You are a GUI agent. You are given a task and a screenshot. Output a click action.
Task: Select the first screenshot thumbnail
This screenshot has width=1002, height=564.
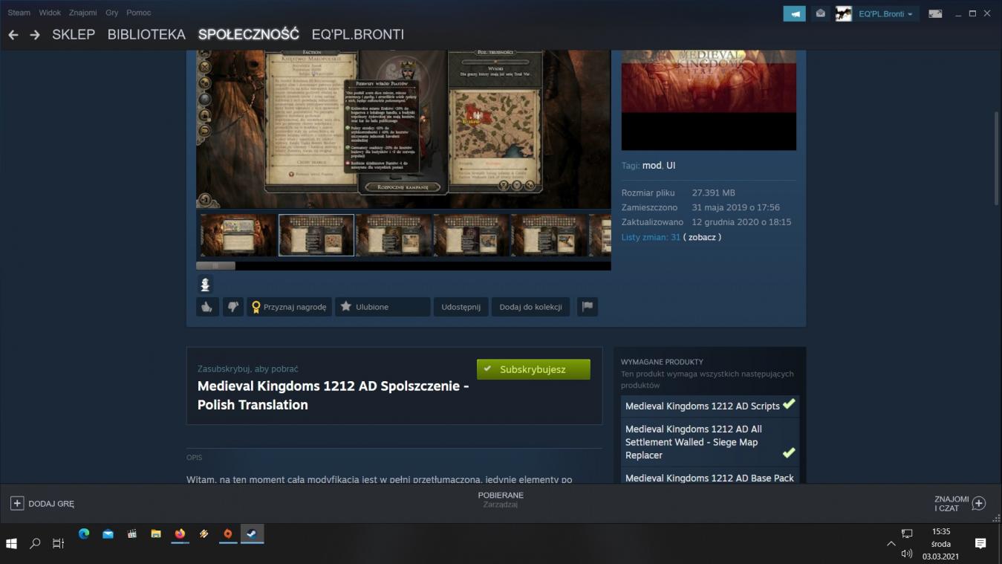[x=238, y=235]
